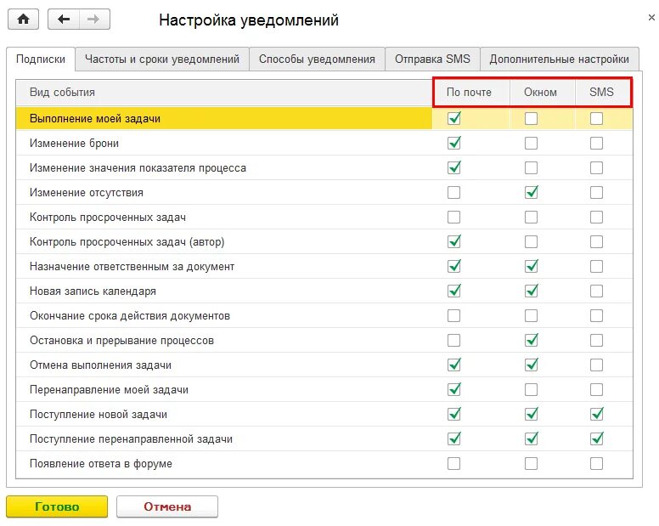Uncheck По почте for Изменение значения показателя процесса
This screenshot has width=659, height=526.
[x=453, y=167]
